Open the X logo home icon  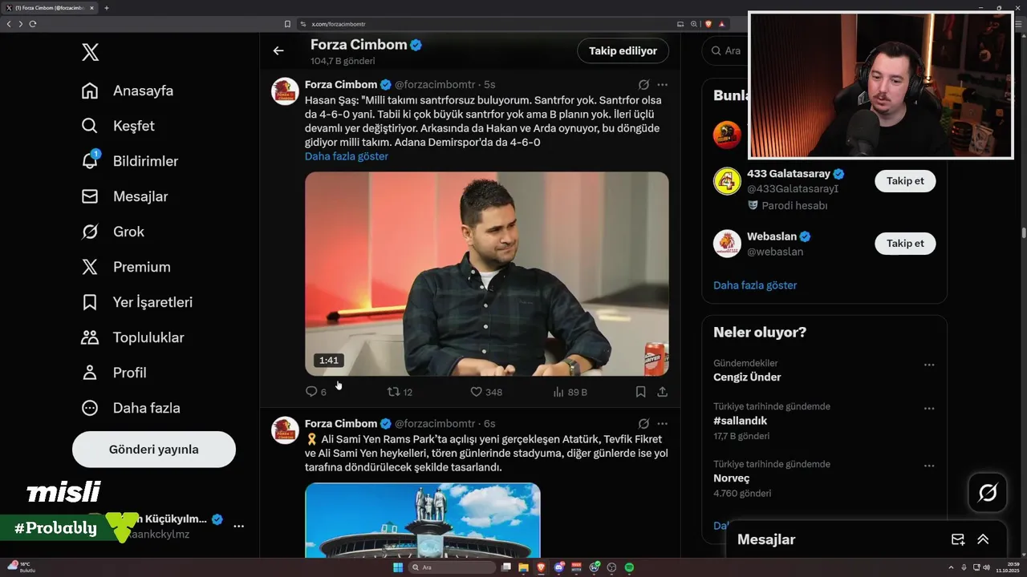[90, 53]
